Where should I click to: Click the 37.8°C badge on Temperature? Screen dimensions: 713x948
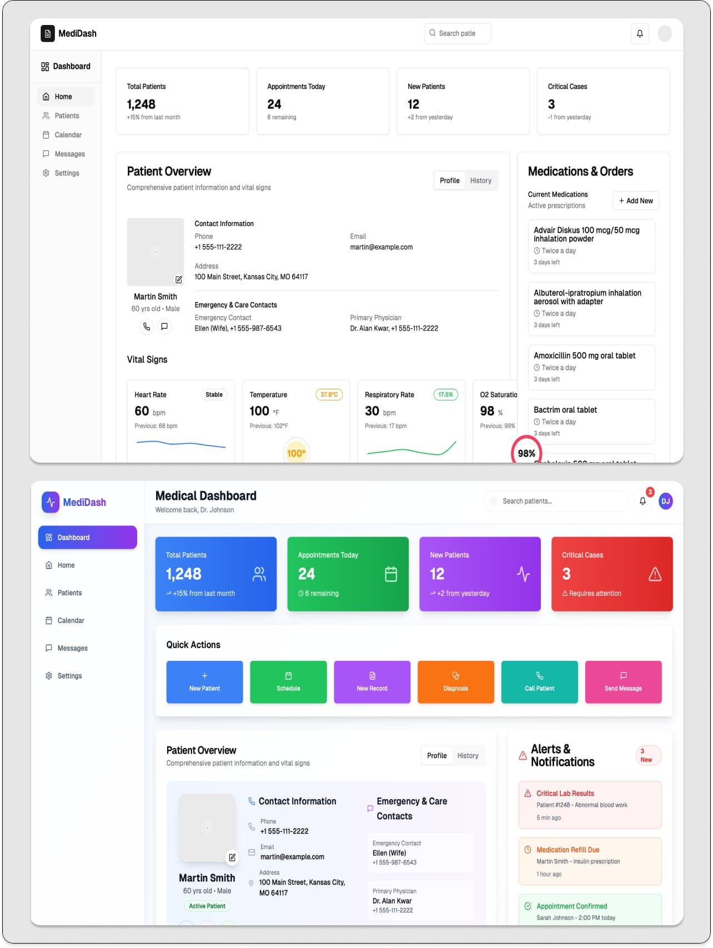coord(329,395)
